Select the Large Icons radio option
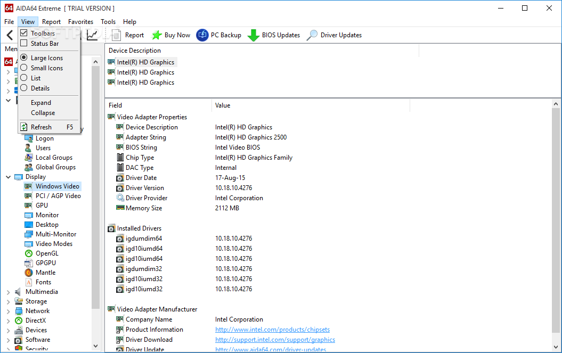 tap(23, 58)
